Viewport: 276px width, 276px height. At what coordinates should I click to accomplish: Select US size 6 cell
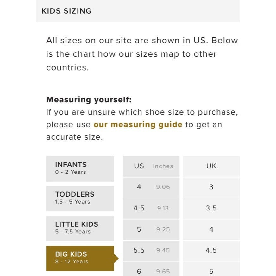point(139,271)
